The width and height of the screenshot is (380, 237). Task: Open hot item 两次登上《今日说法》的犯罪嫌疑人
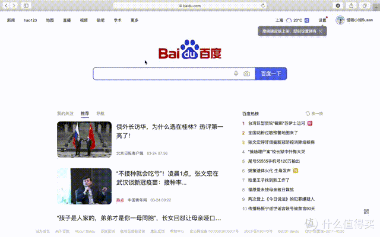tap(281, 199)
